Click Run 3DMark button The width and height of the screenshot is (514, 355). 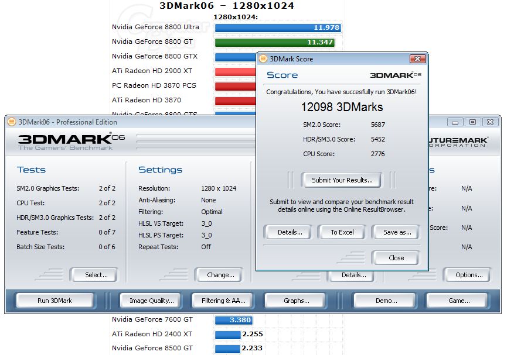pos(55,301)
